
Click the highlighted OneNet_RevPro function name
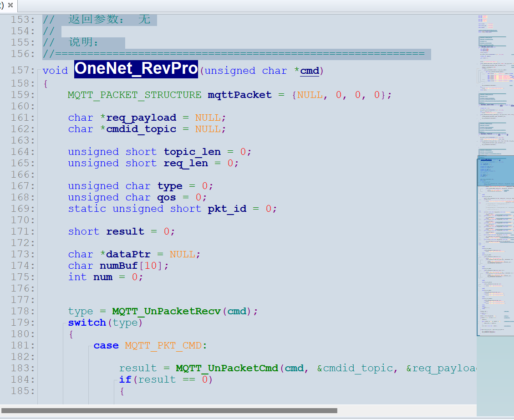click(136, 69)
